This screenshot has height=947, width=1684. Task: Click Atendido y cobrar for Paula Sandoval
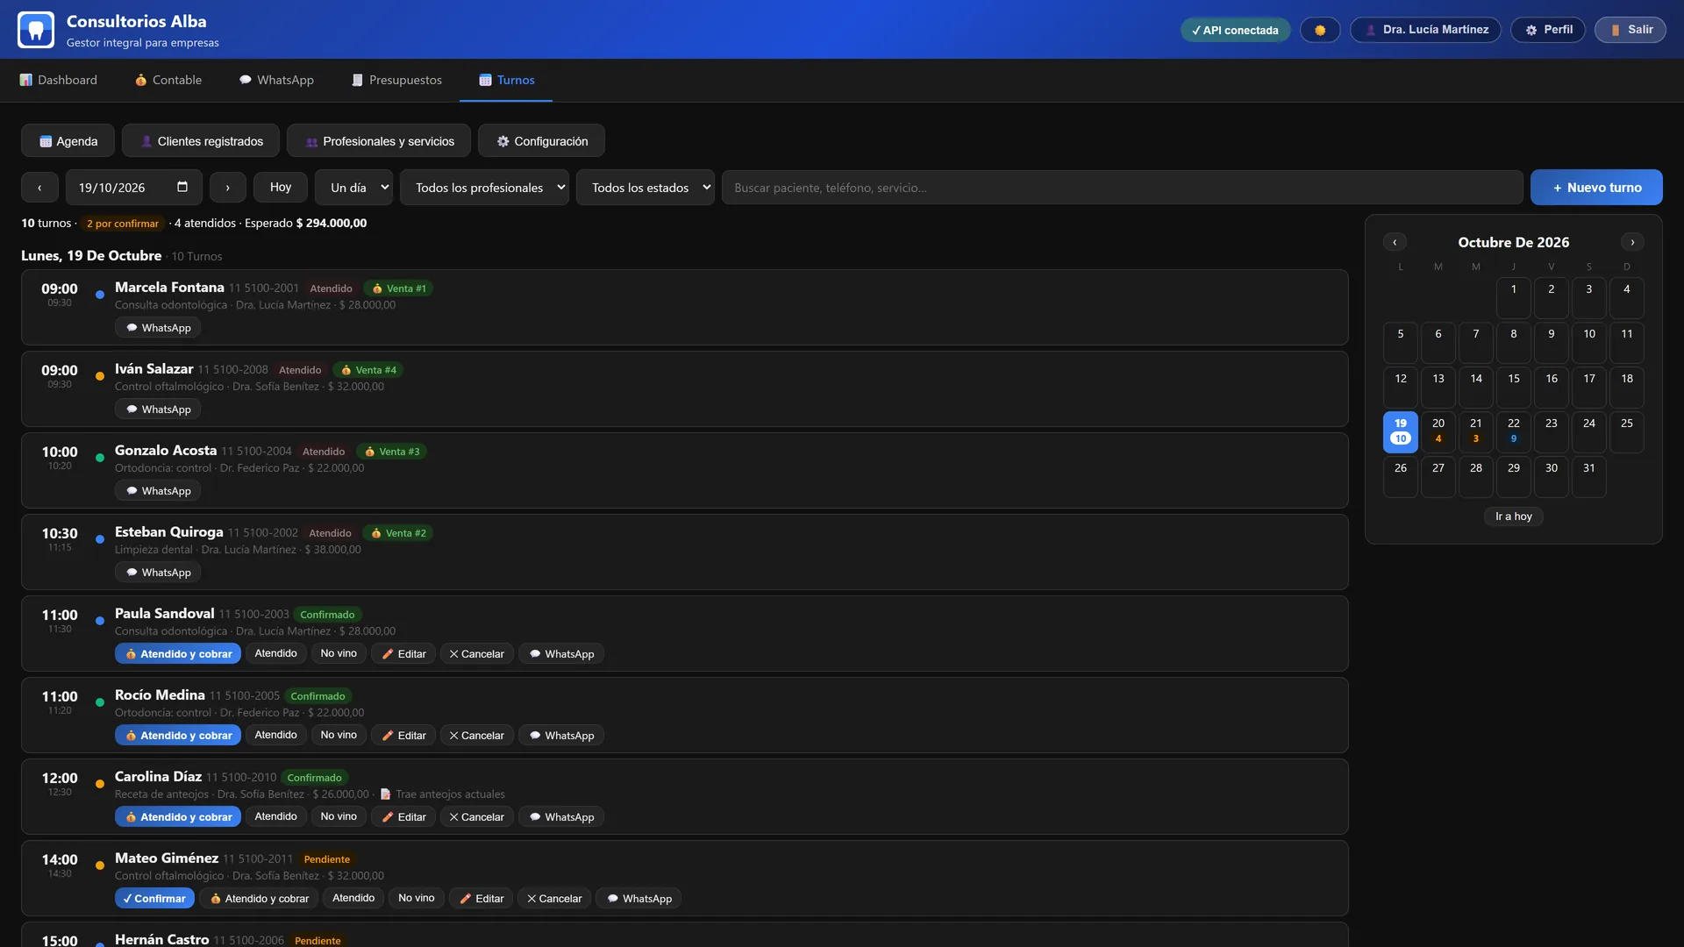click(x=178, y=654)
